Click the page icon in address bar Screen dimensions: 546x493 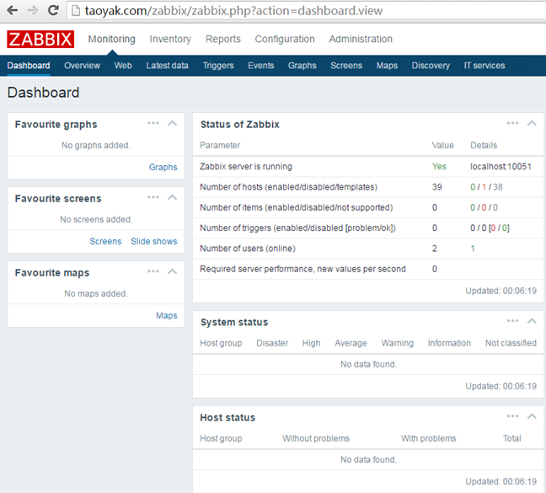pos(76,11)
